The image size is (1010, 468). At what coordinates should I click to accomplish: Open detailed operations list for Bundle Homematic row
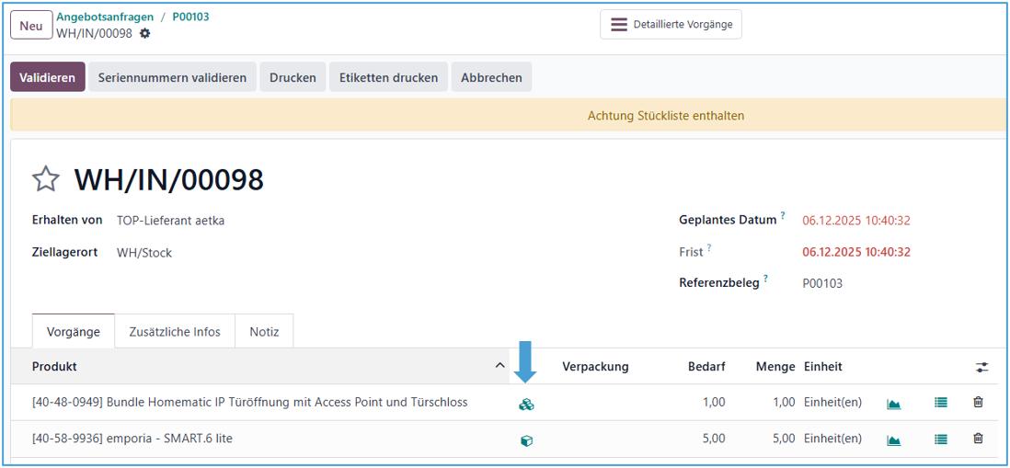940,404
